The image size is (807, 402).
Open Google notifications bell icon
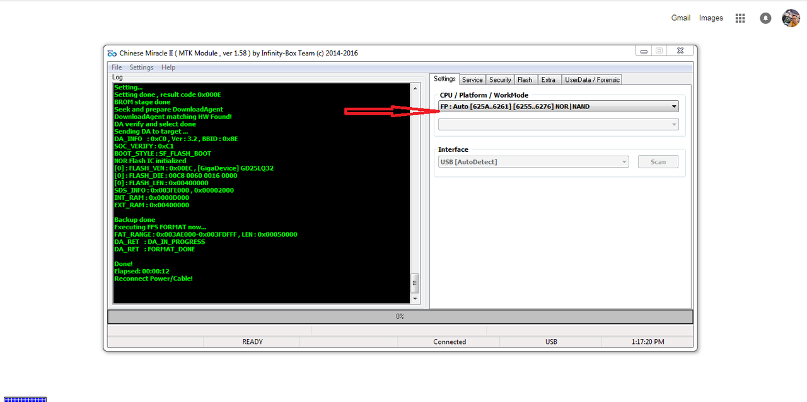765,18
